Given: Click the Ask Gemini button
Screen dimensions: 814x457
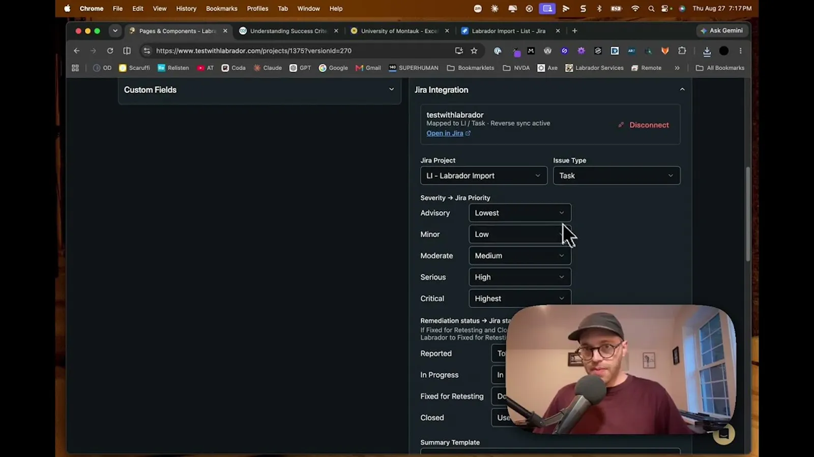Looking at the screenshot, I should [x=722, y=30].
